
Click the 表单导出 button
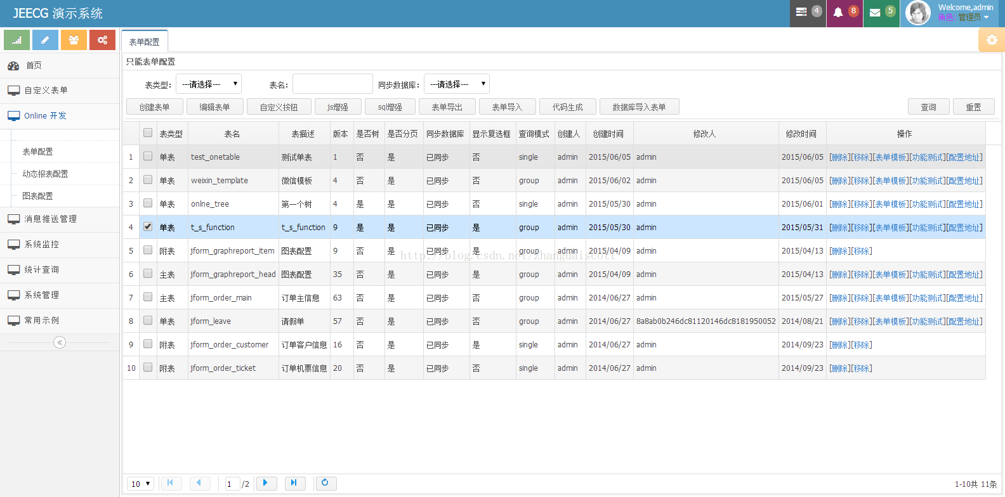click(x=447, y=107)
